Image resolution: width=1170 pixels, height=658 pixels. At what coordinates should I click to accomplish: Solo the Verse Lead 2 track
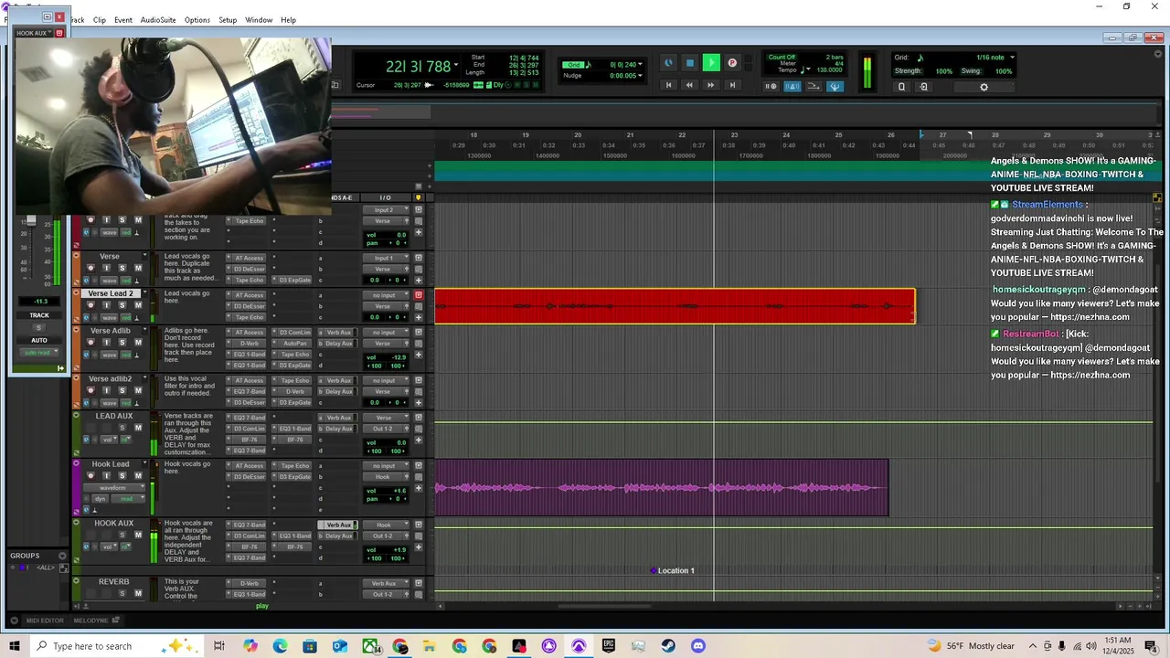point(122,305)
